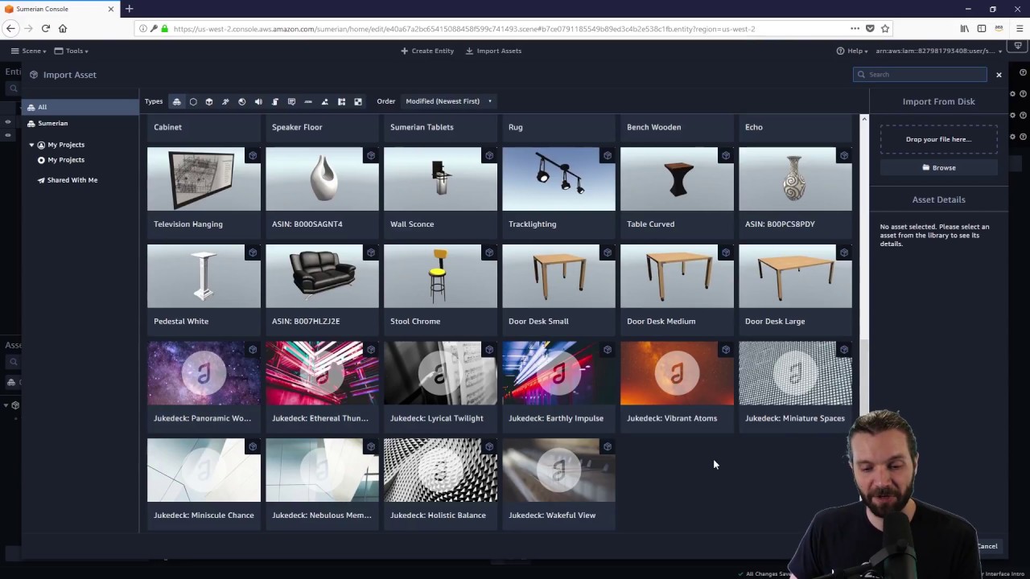The height and width of the screenshot is (579, 1030).
Task: Select the Stool Chrome asset thumbnail
Action: pos(440,277)
